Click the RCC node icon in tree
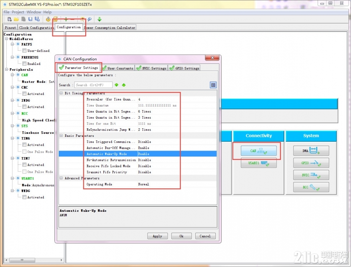The width and height of the screenshot is (351, 267). pyautogui.click(x=18, y=113)
